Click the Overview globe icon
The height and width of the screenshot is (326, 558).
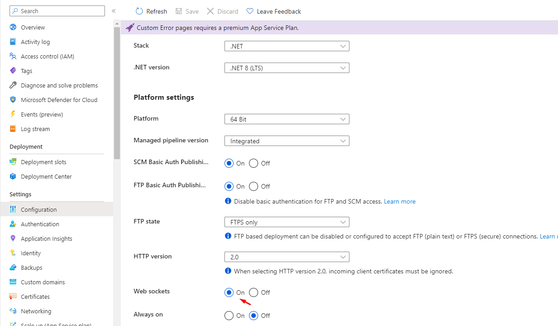[x=13, y=27]
